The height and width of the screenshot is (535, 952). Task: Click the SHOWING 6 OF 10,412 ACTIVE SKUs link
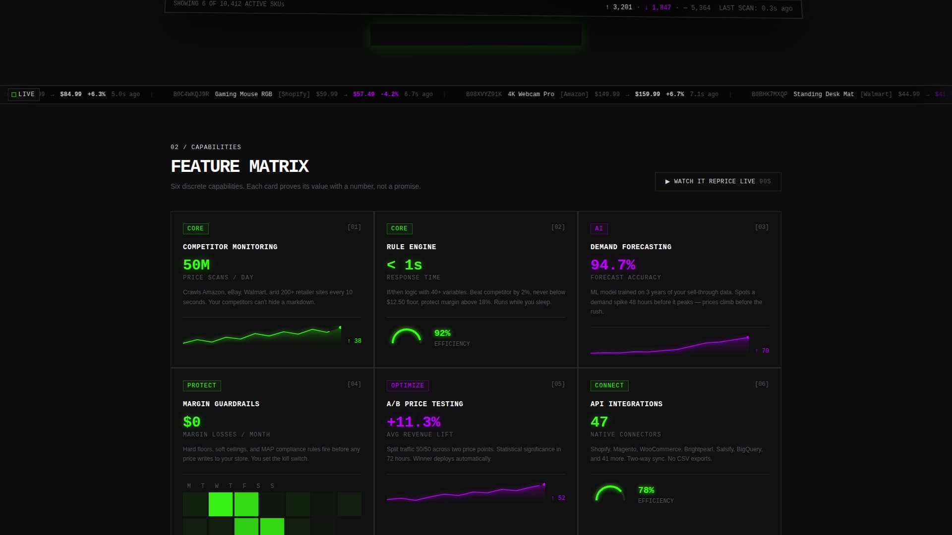point(229,3)
